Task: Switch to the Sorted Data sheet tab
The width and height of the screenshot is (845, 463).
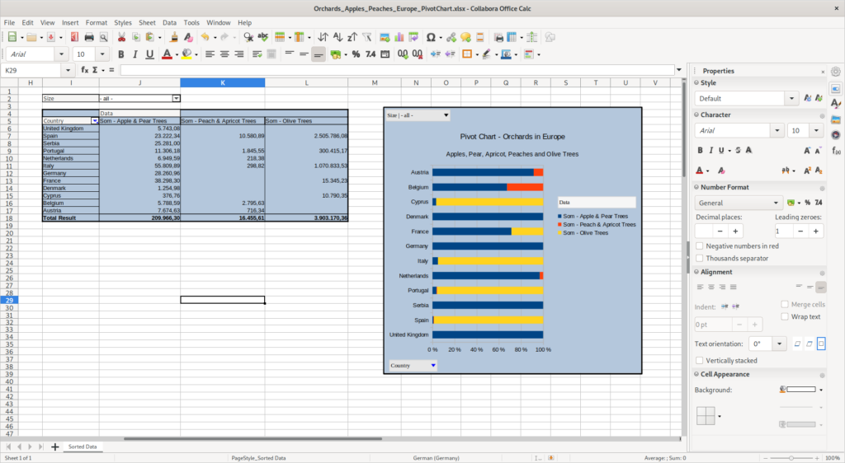Action: pos(83,447)
